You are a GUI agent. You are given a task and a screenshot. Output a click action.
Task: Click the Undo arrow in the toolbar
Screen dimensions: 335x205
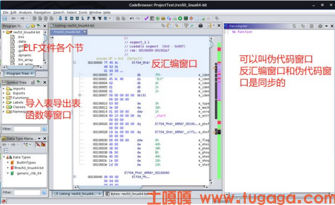pos(132,18)
